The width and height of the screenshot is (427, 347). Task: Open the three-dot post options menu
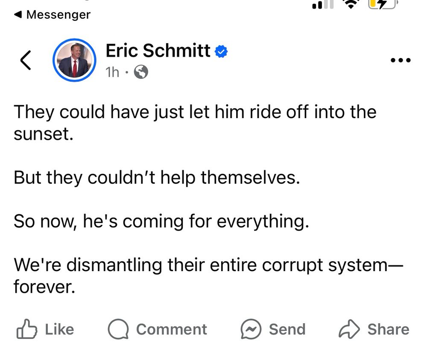[x=401, y=61]
